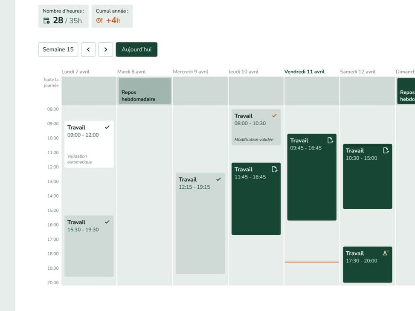Click the checkmark on Wednesday's 12:15 shift

(x=218, y=179)
